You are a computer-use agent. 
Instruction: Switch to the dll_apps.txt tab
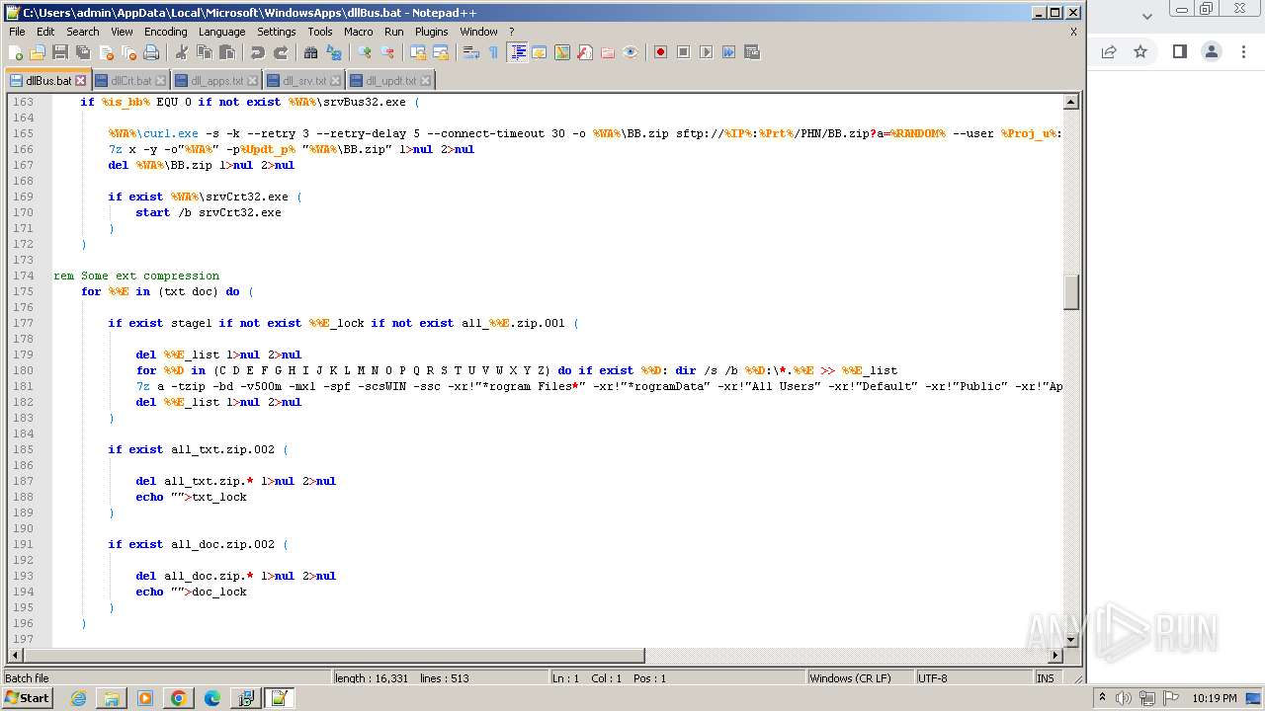pyautogui.click(x=215, y=81)
